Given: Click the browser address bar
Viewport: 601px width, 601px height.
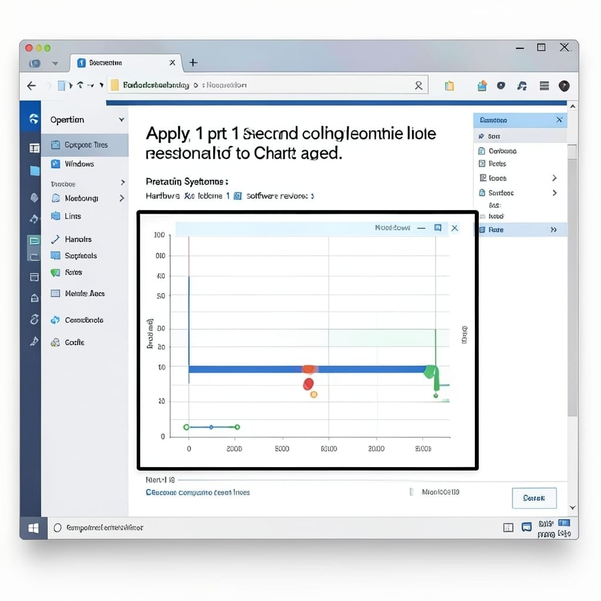Looking at the screenshot, I should coord(268,85).
